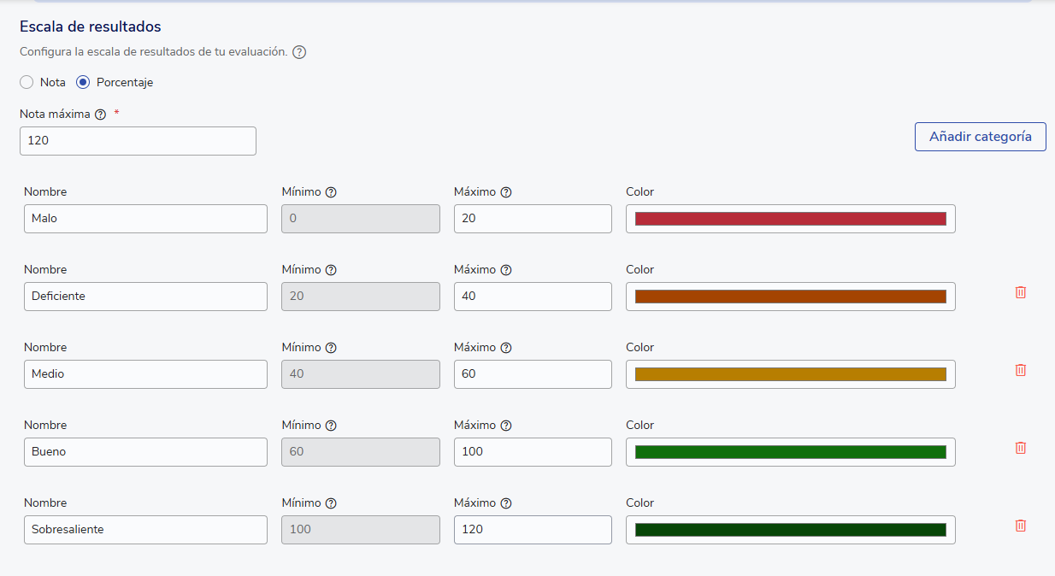The height and width of the screenshot is (576, 1055).
Task: Open the orange-brown color swatch for Deficiente
Action: (x=790, y=297)
